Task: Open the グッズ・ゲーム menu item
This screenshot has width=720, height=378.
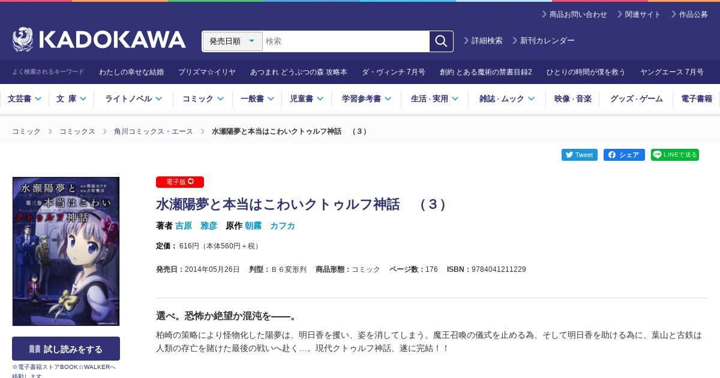Action: [637, 99]
